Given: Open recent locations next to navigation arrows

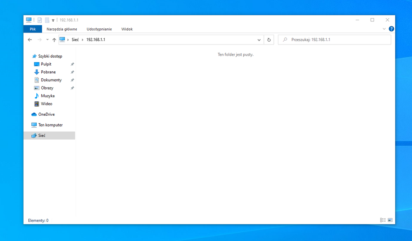Looking at the screenshot, I should click(x=47, y=40).
